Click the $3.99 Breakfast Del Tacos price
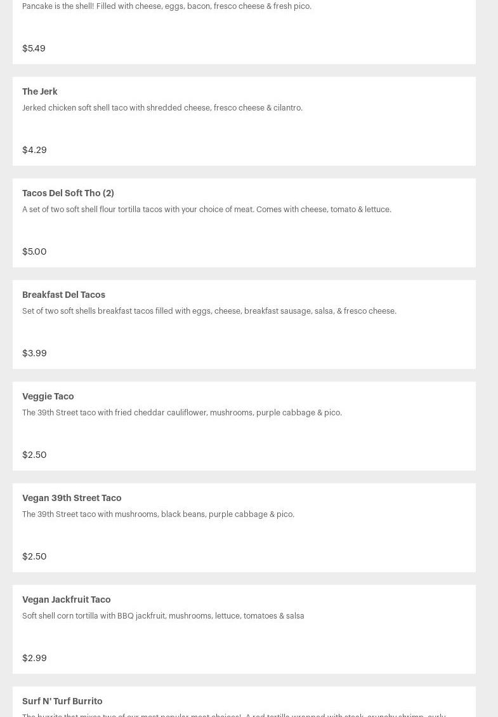 click(34, 353)
